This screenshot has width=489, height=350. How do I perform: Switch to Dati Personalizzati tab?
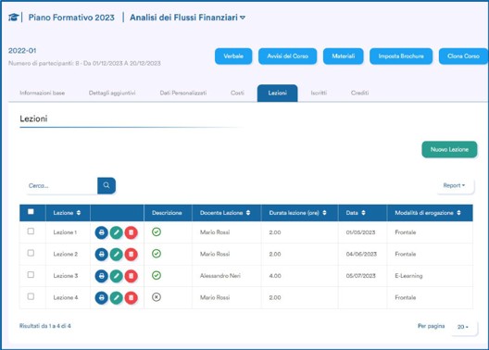click(x=183, y=93)
